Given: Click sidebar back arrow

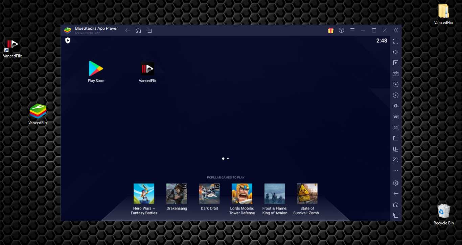Looking at the screenshot, I should pyautogui.click(x=396, y=194).
